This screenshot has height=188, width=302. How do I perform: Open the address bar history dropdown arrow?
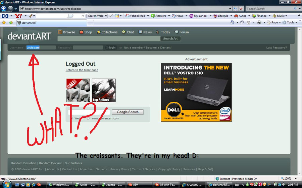(x=230, y=9)
